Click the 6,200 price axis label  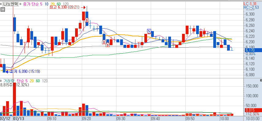(250, 42)
